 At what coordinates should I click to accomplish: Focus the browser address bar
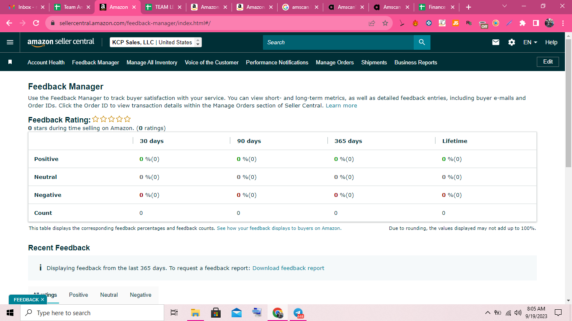209,23
